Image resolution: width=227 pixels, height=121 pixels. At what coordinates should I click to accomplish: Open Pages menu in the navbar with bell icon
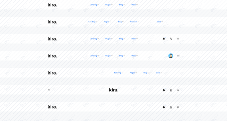pyautogui.click(x=109, y=39)
